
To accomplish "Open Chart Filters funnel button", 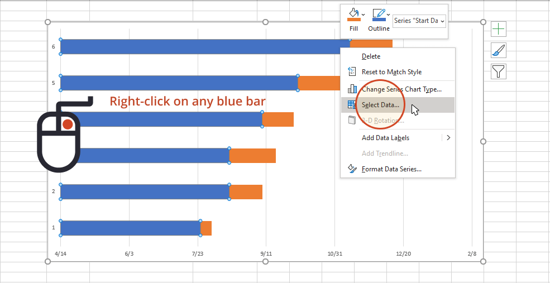I will [x=499, y=71].
